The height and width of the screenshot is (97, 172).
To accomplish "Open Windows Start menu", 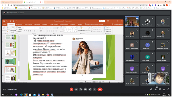I will pos(3,95).
